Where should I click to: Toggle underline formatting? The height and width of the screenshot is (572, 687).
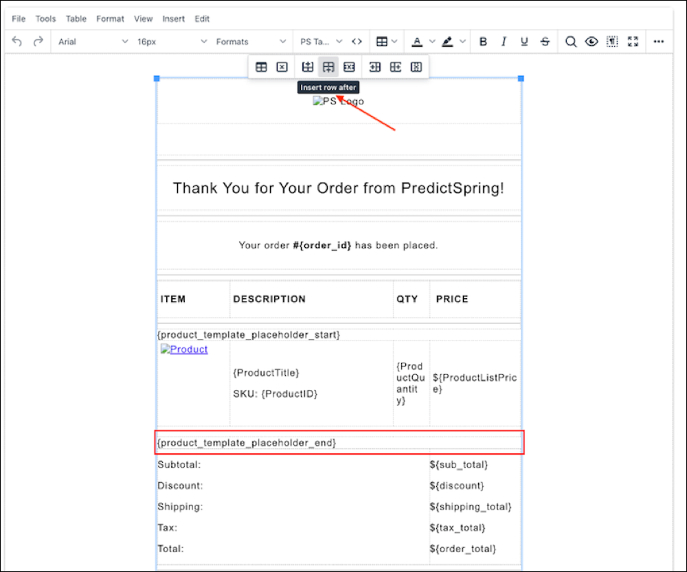tap(524, 42)
